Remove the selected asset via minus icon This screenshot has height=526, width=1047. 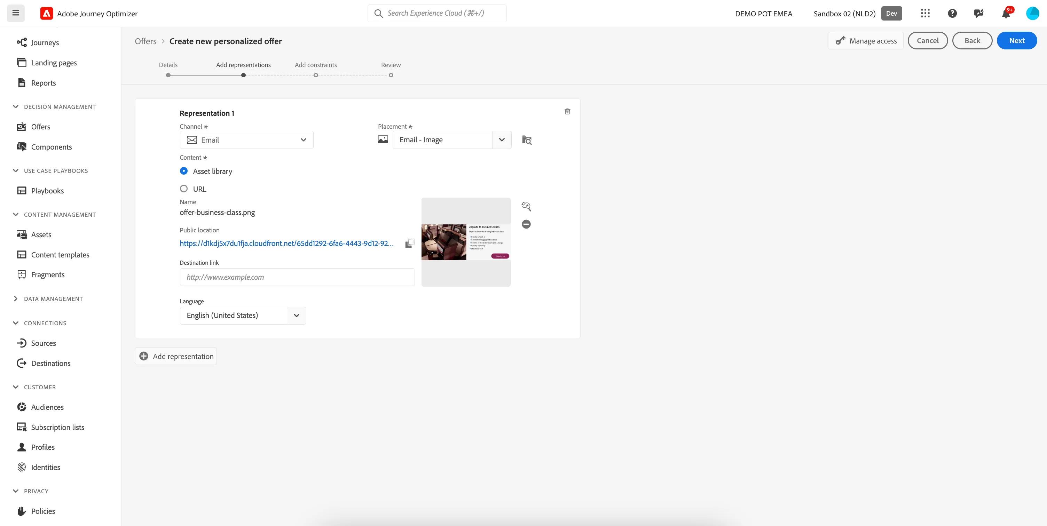526,224
